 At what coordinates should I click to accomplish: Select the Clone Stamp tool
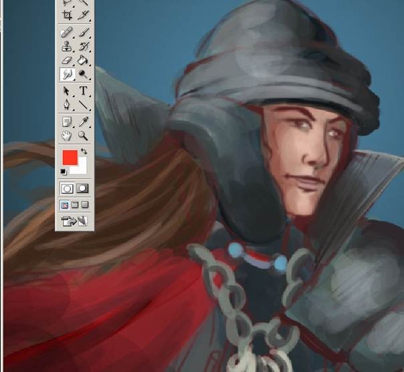[67, 47]
